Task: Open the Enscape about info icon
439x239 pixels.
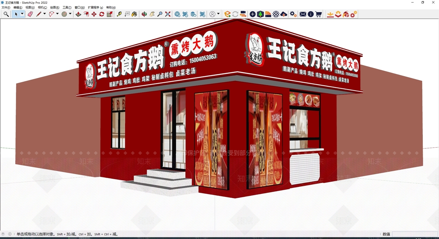Action: pyautogui.click(x=311, y=14)
